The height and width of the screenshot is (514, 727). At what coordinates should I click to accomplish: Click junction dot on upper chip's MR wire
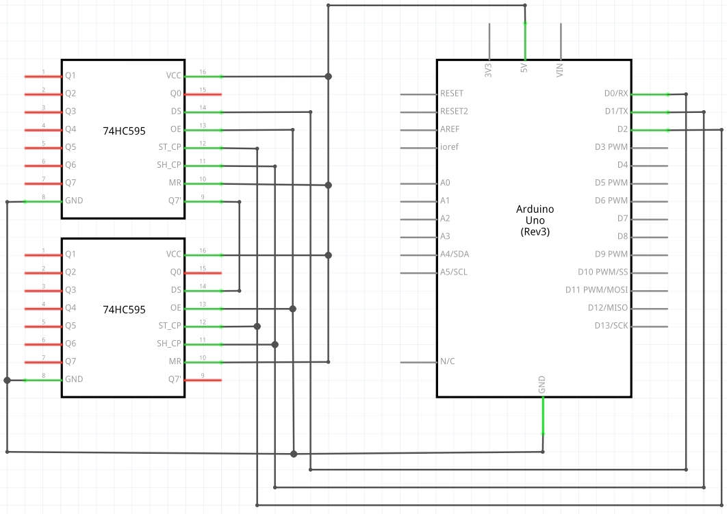pos(329,185)
